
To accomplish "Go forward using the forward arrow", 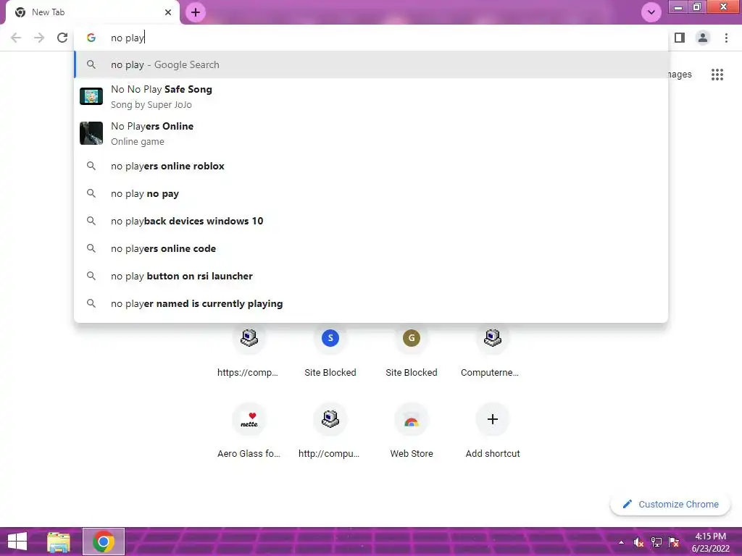I will pyautogui.click(x=39, y=38).
